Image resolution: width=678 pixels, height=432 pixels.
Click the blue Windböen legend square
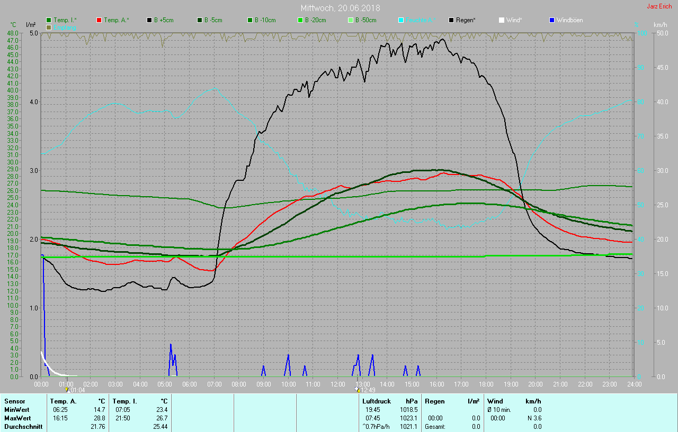pyautogui.click(x=552, y=20)
